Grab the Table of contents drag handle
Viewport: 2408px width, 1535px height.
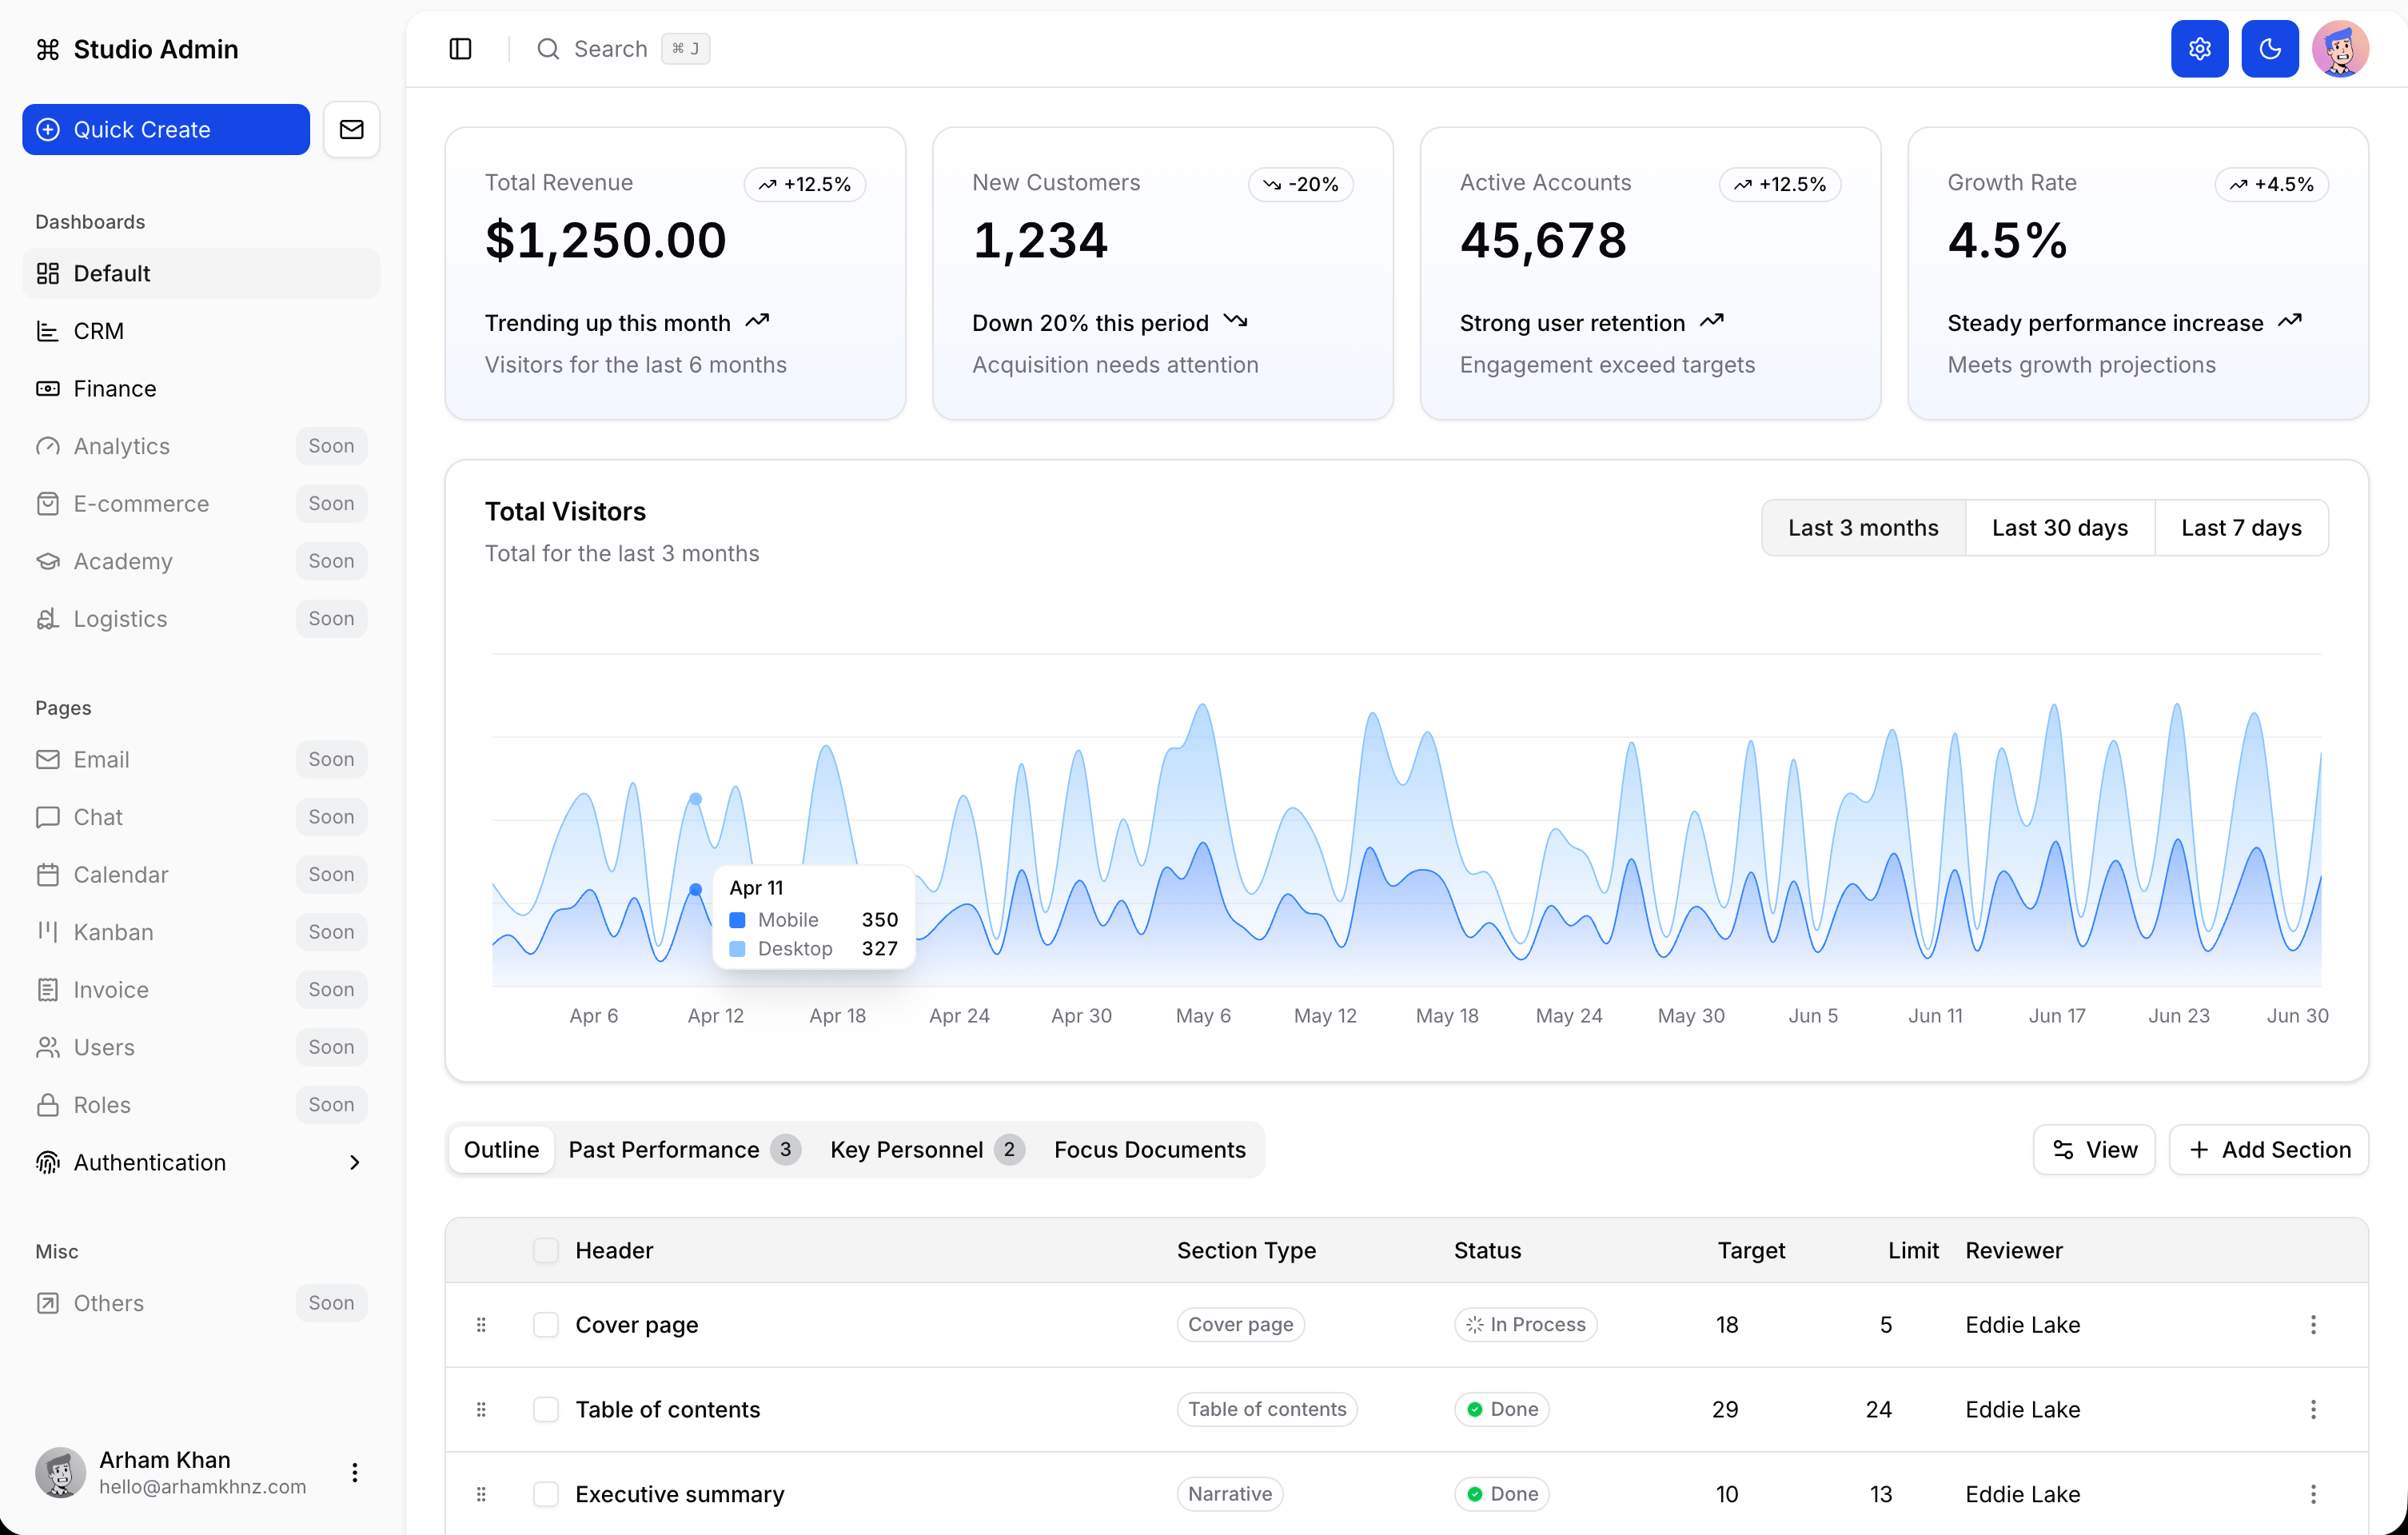(481, 1408)
